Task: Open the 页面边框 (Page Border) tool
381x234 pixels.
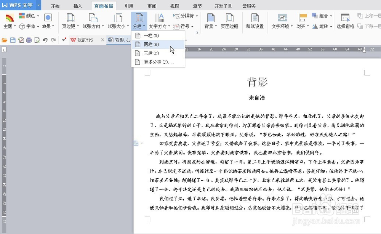Action: pos(229,21)
